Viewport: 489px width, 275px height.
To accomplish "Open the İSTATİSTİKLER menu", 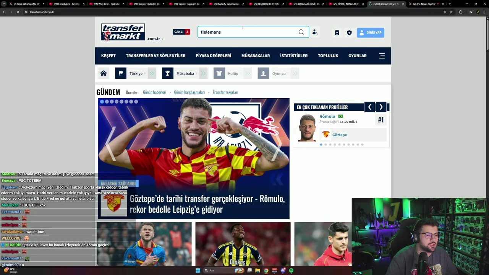I will point(294,56).
